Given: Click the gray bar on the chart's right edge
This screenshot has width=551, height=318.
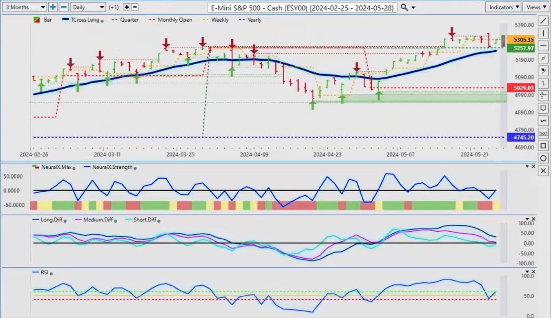Looking at the screenshot, I should (x=503, y=40).
